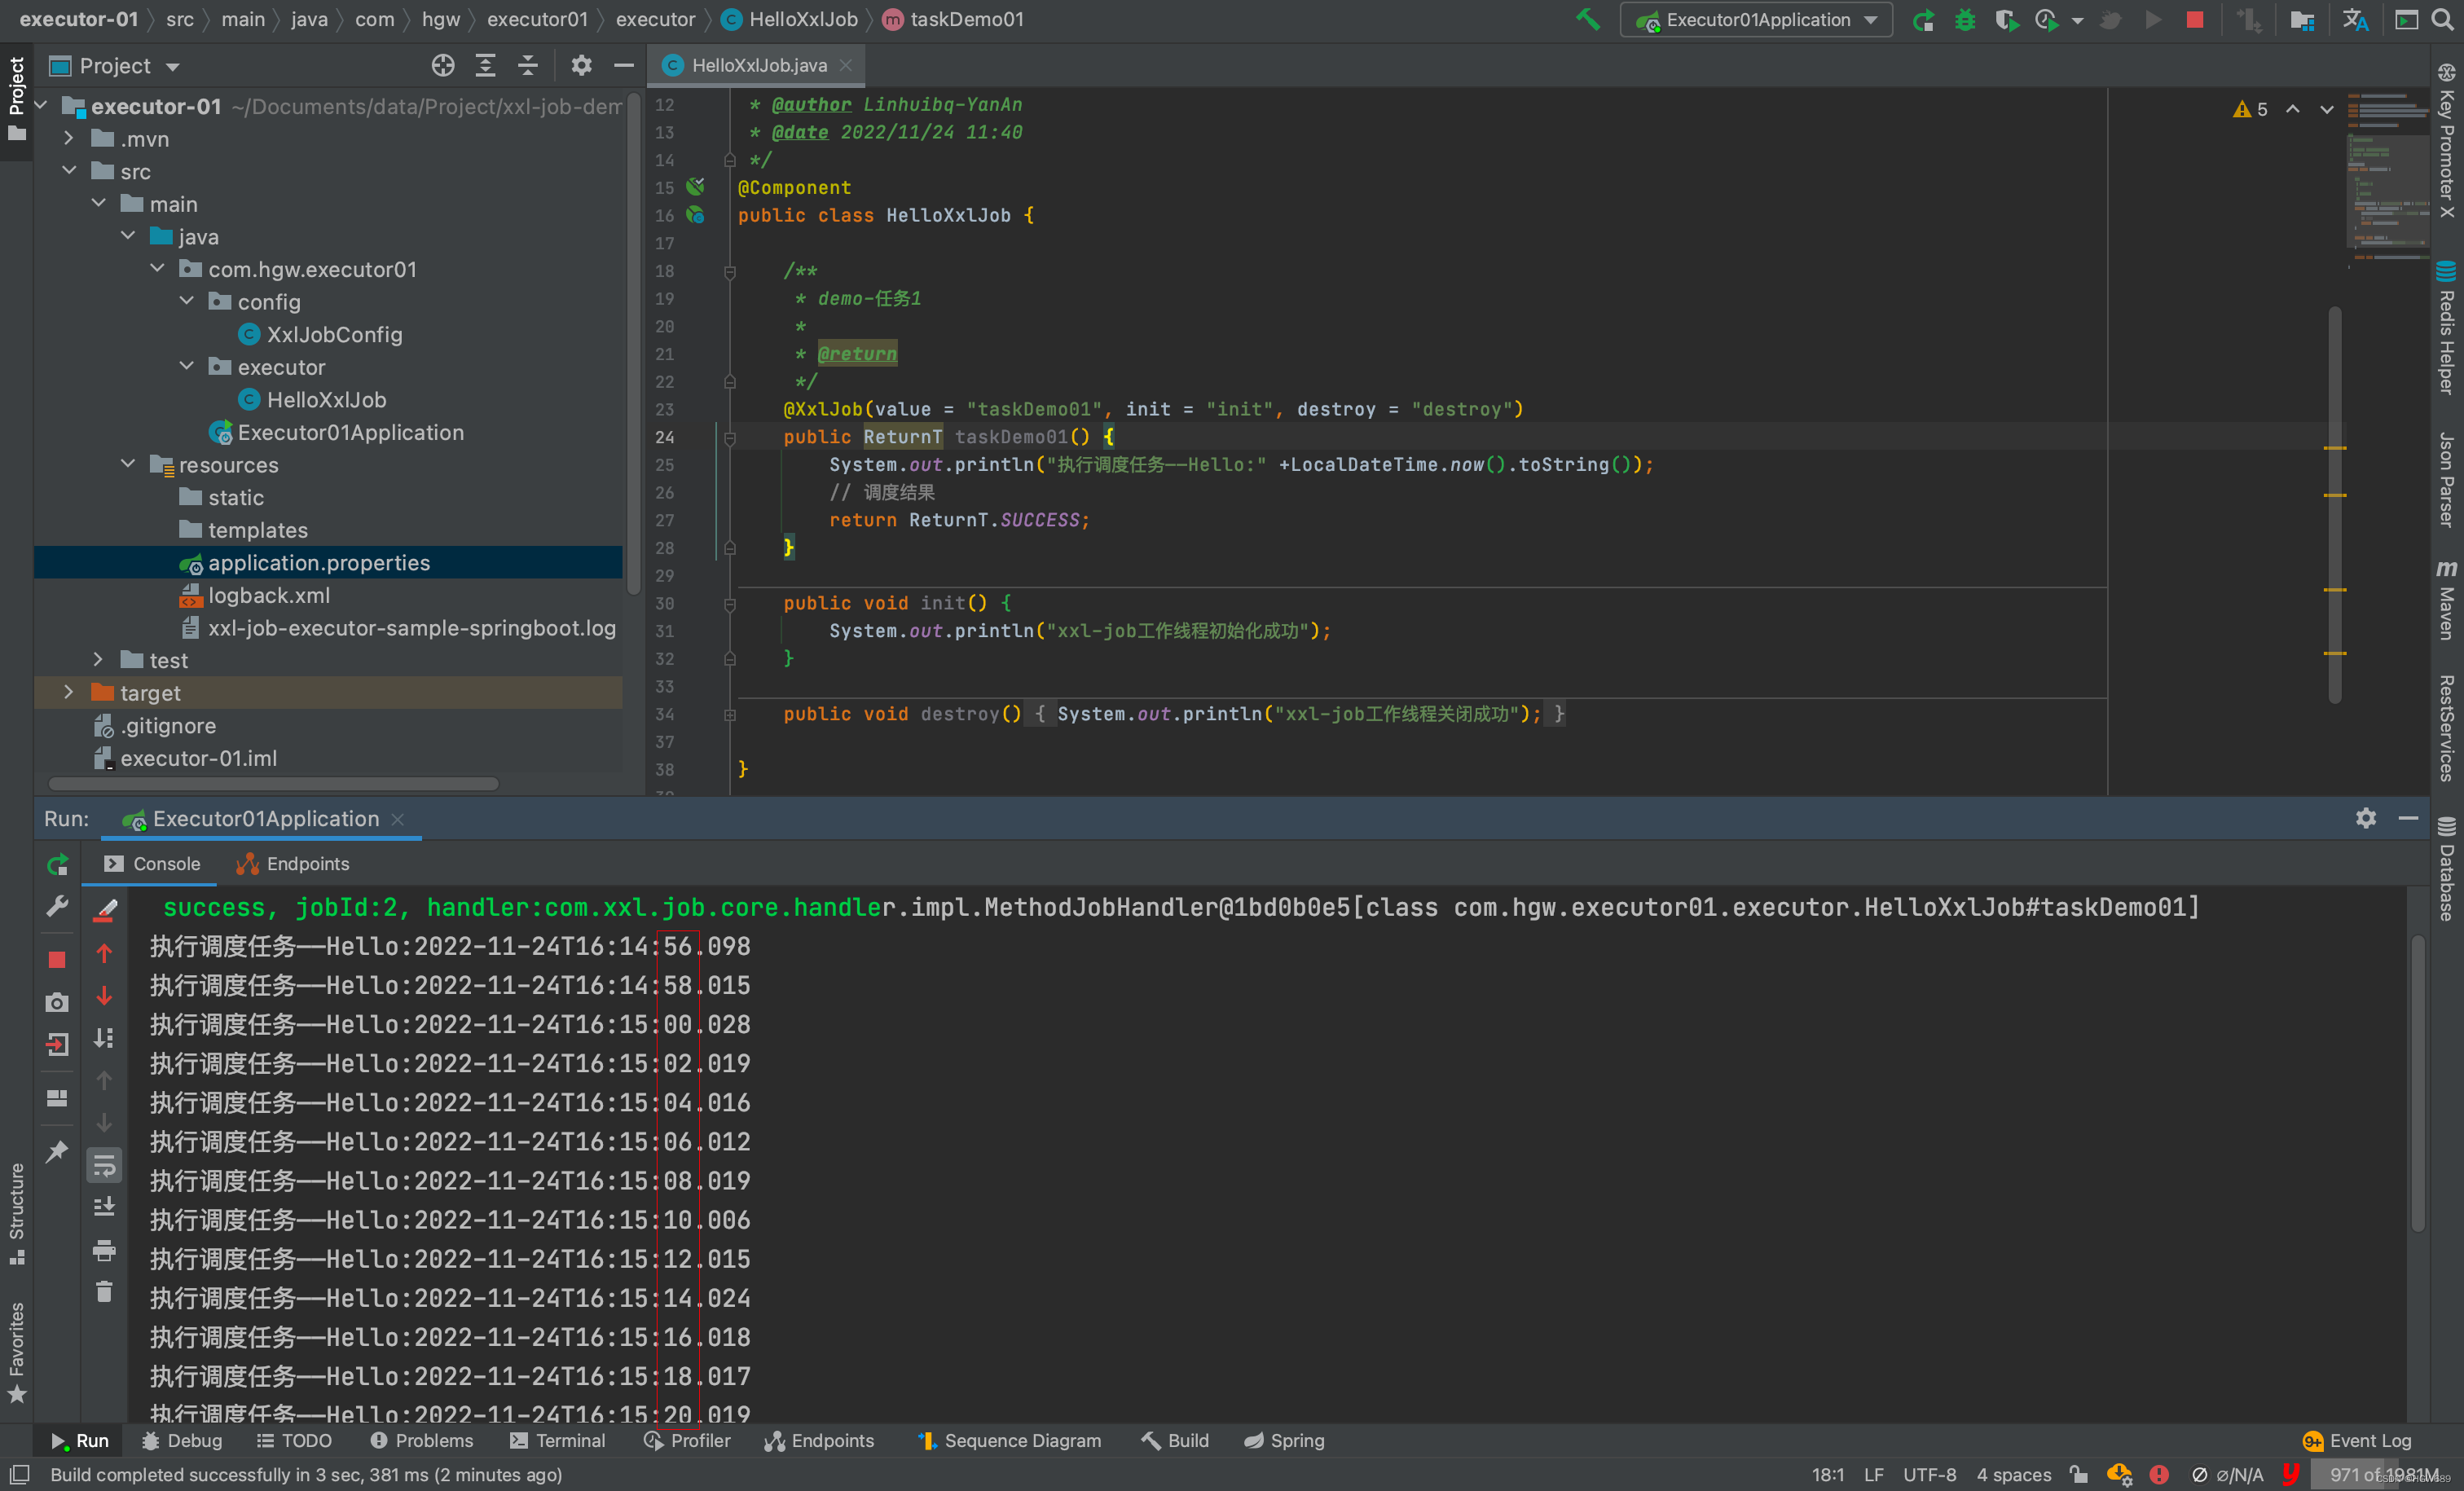This screenshot has height=1491, width=2464.
Task: Open Project Structure folder icon in toolbar
Action: click(2302, 20)
